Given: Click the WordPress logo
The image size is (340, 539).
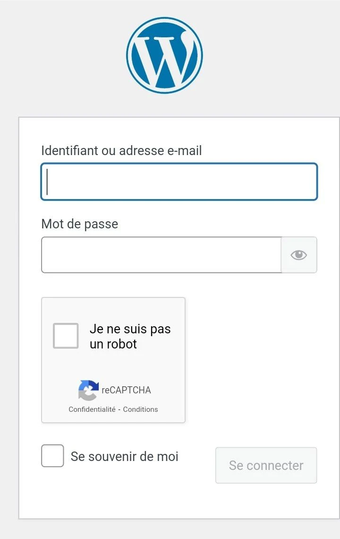Looking at the screenshot, I should pyautogui.click(x=164, y=55).
